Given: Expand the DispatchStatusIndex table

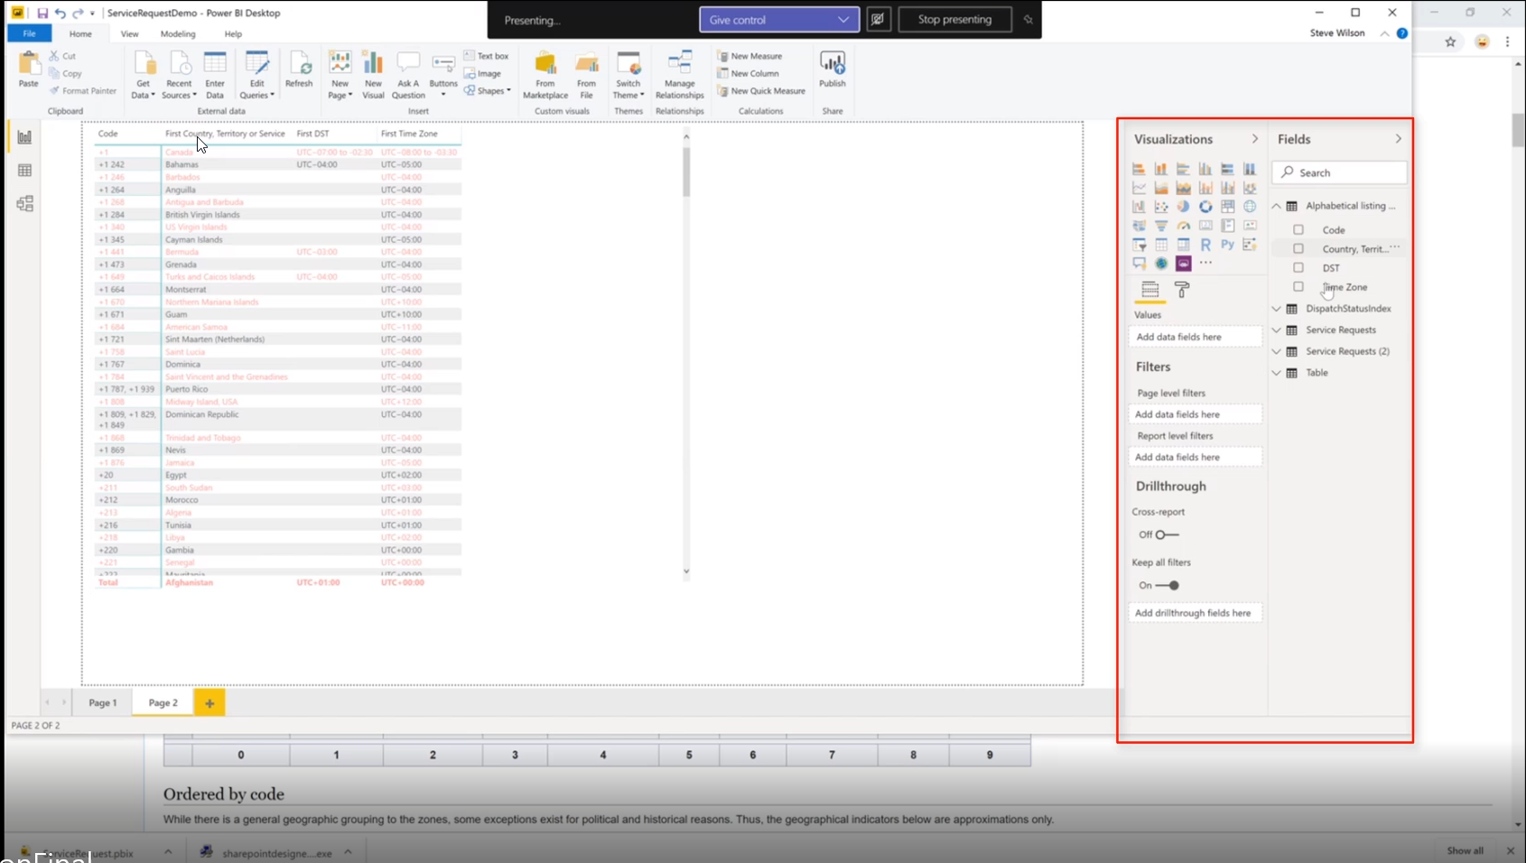Looking at the screenshot, I should click(x=1277, y=309).
